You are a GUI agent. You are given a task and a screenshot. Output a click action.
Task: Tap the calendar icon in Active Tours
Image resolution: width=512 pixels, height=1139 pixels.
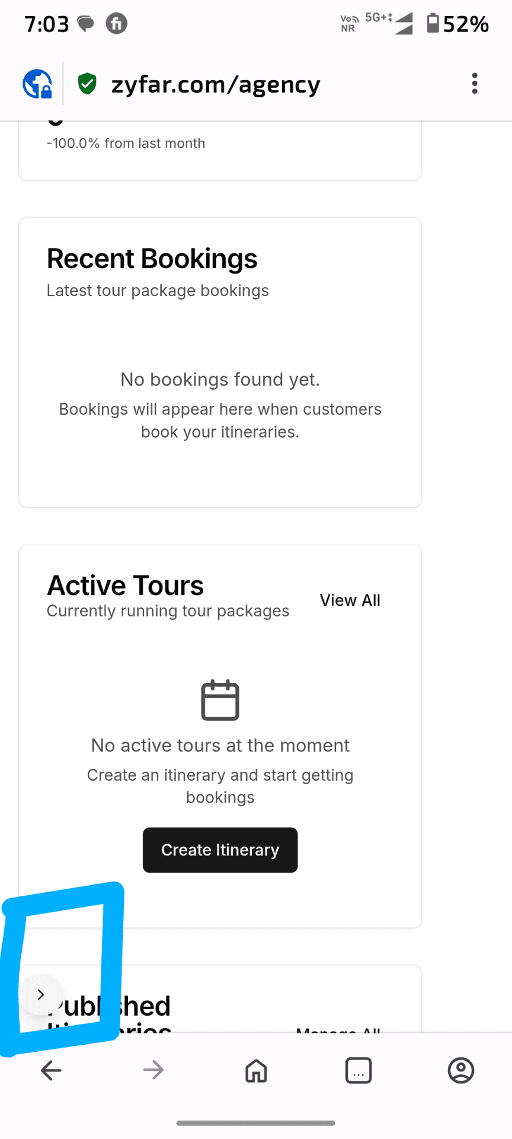pyautogui.click(x=220, y=700)
